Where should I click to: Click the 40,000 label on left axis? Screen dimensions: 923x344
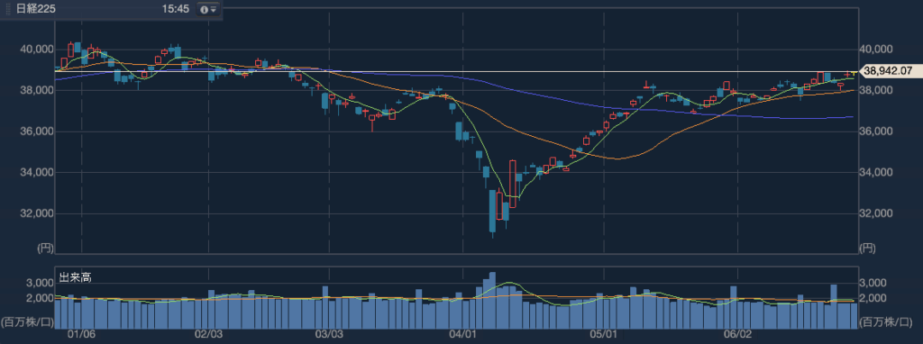[x=36, y=50]
